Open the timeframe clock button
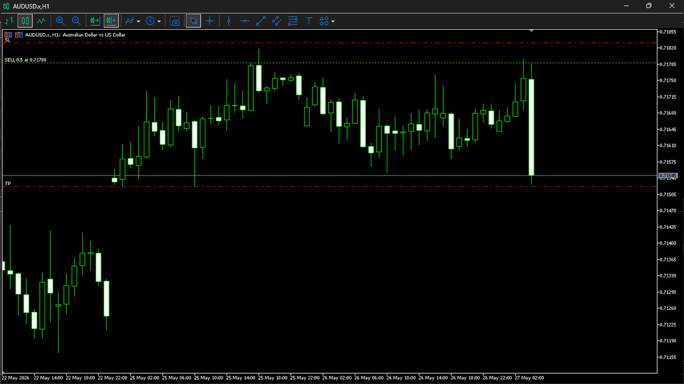This screenshot has height=384, width=684. [150, 21]
